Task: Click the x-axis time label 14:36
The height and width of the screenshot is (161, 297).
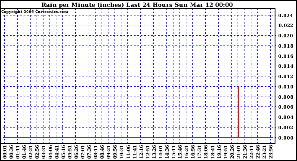Action: click(167, 152)
